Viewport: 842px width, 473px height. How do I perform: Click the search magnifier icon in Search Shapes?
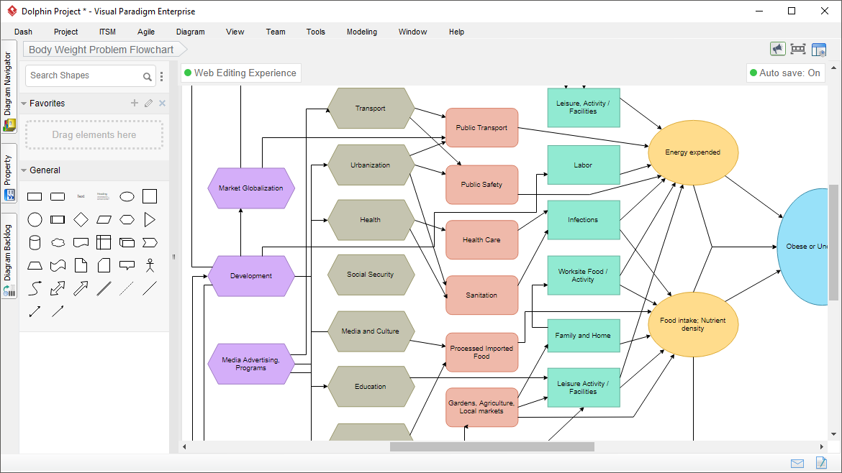(x=147, y=77)
